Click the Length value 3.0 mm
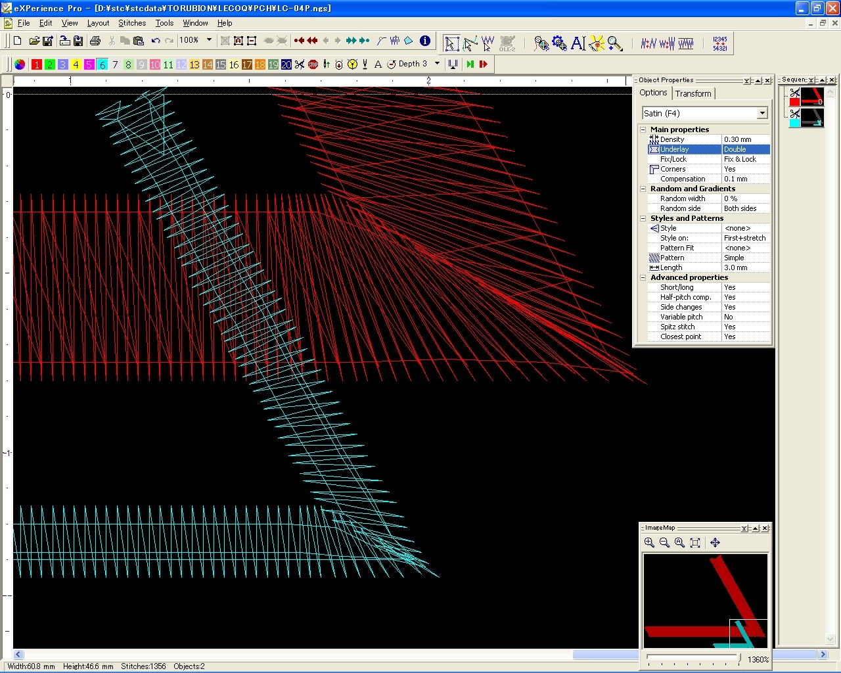This screenshot has width=841, height=673. click(x=746, y=267)
